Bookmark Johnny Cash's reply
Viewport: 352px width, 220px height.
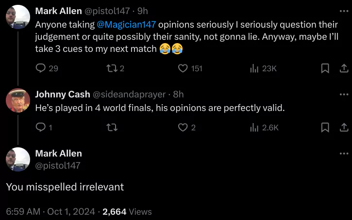[325, 127]
